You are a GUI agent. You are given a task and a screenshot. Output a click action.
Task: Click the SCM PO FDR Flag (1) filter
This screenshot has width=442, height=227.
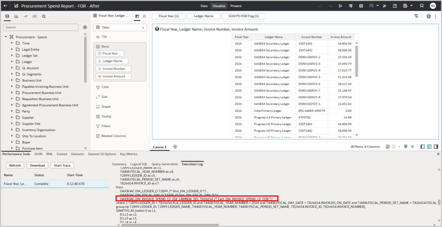pos(243,16)
